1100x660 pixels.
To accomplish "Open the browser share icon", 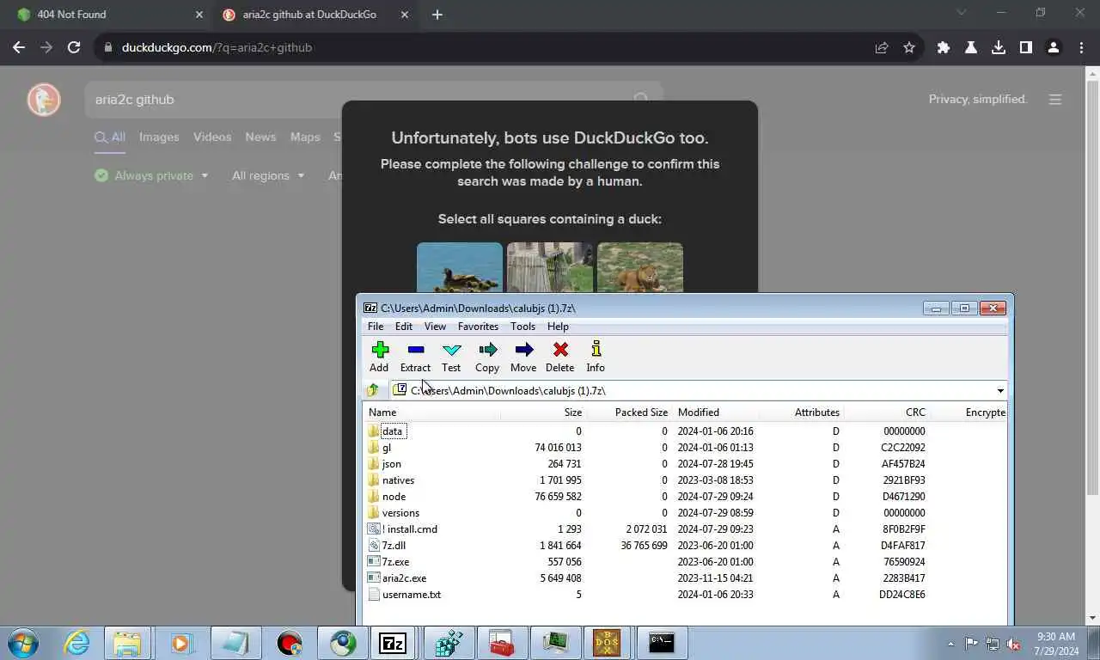I will pos(882,48).
